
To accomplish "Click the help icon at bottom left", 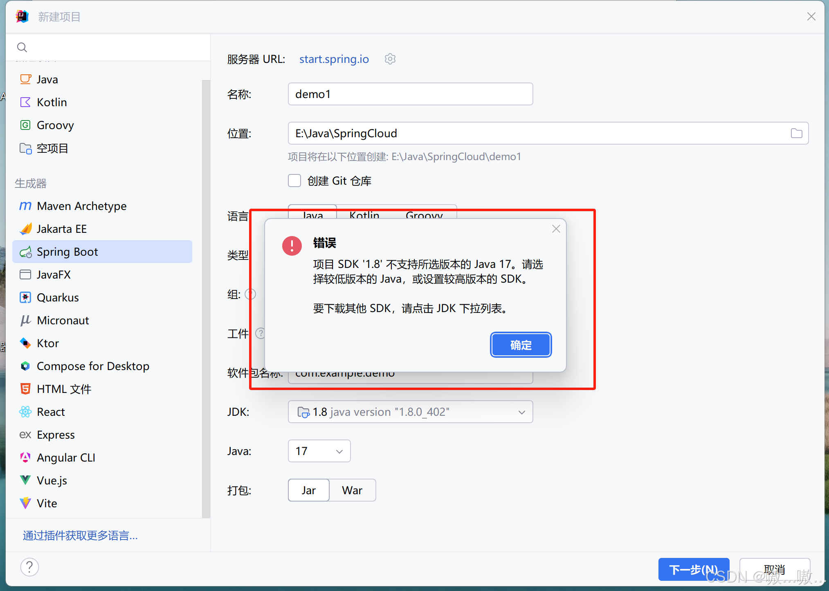I will [29, 567].
